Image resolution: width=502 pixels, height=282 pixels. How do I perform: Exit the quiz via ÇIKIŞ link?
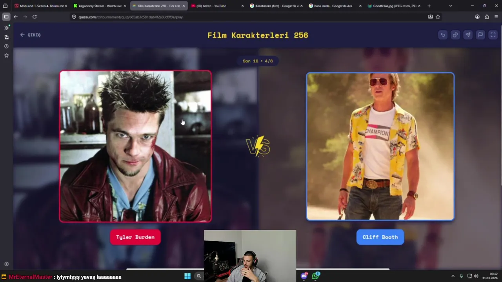(31, 35)
